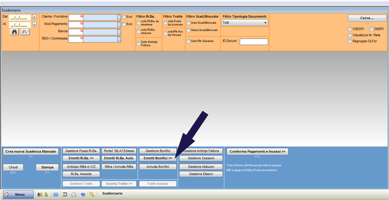Select the Scadenzario tab in bottom bar

pyautogui.click(x=112, y=194)
